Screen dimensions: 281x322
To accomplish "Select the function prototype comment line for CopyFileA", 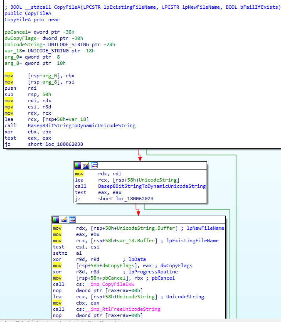I will coord(142,7).
